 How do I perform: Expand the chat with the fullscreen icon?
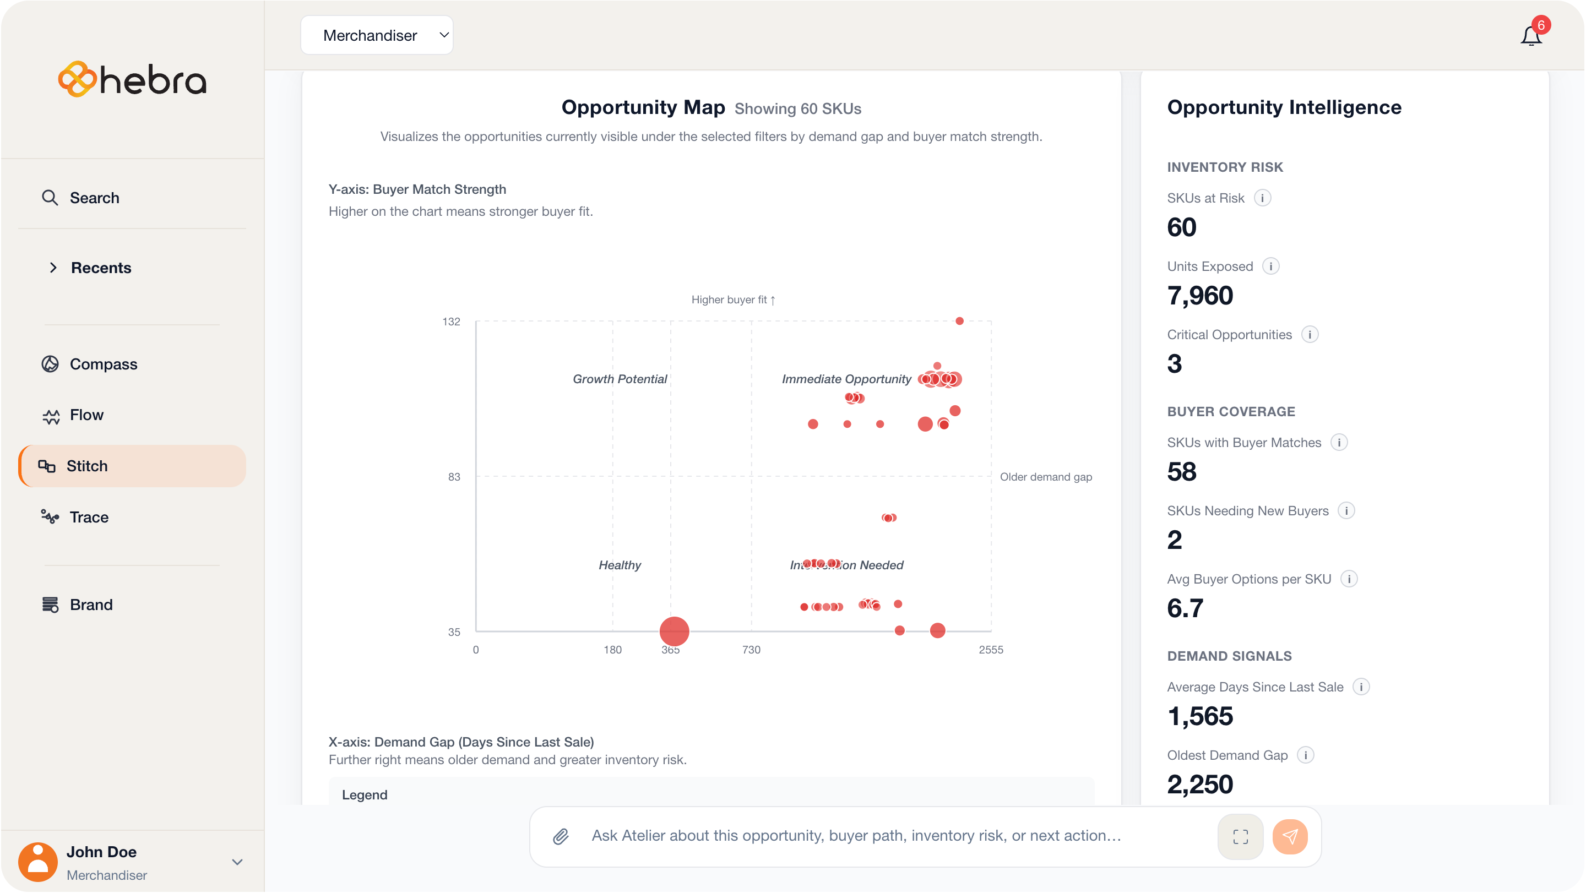tap(1240, 836)
